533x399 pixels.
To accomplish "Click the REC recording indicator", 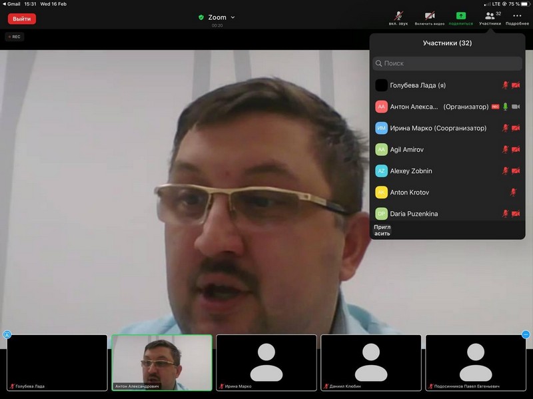I will 15,37.
